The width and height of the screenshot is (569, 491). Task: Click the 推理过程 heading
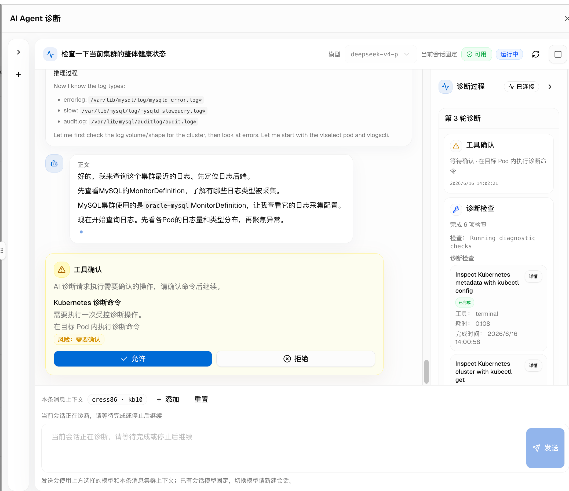(x=65, y=73)
